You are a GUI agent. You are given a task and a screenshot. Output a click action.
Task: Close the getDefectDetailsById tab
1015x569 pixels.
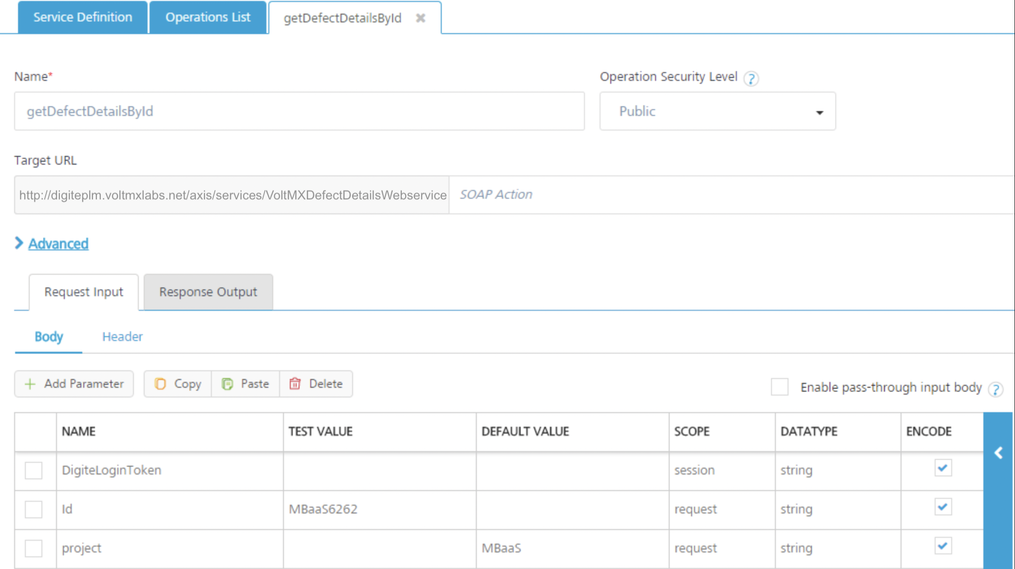pyautogui.click(x=421, y=18)
